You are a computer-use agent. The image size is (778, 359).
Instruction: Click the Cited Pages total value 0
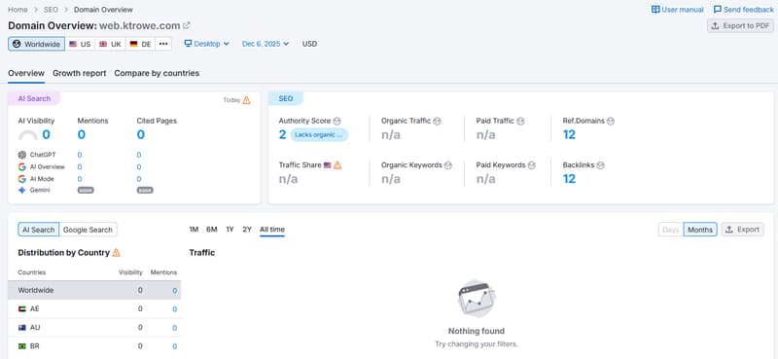coord(141,134)
